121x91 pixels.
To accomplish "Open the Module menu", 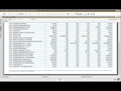I will tap(24, 11).
